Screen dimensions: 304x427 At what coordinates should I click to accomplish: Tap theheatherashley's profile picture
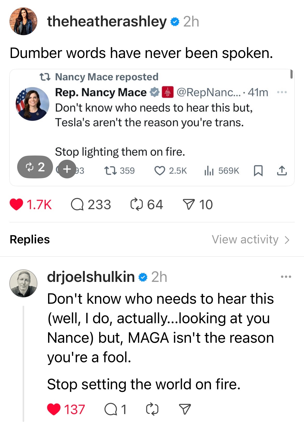[23, 21]
